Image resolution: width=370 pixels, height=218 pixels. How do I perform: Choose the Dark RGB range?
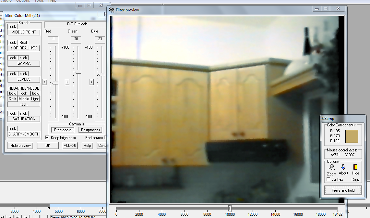click(x=13, y=99)
